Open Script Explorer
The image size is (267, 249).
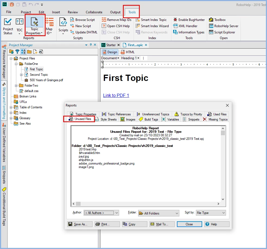(222, 32)
